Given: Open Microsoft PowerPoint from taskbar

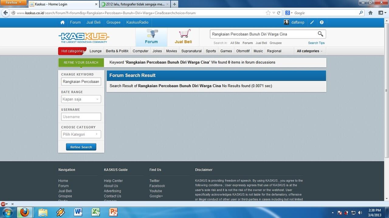Looking at the screenshot, I should point(113,213).
